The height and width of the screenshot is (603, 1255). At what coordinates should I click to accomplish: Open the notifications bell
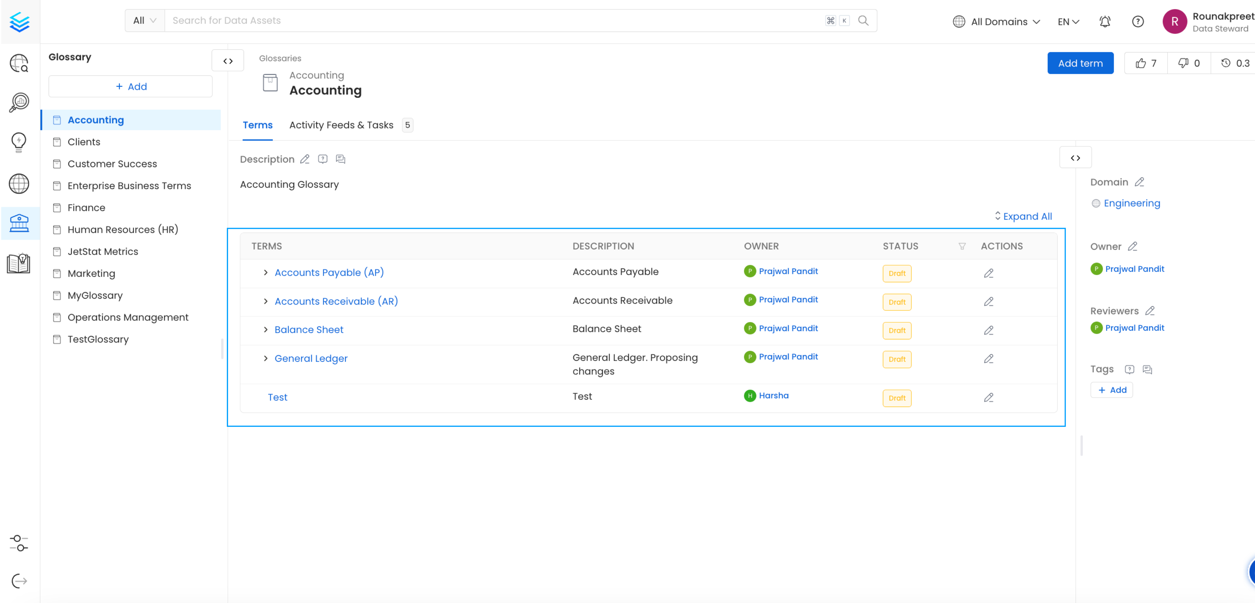1104,21
